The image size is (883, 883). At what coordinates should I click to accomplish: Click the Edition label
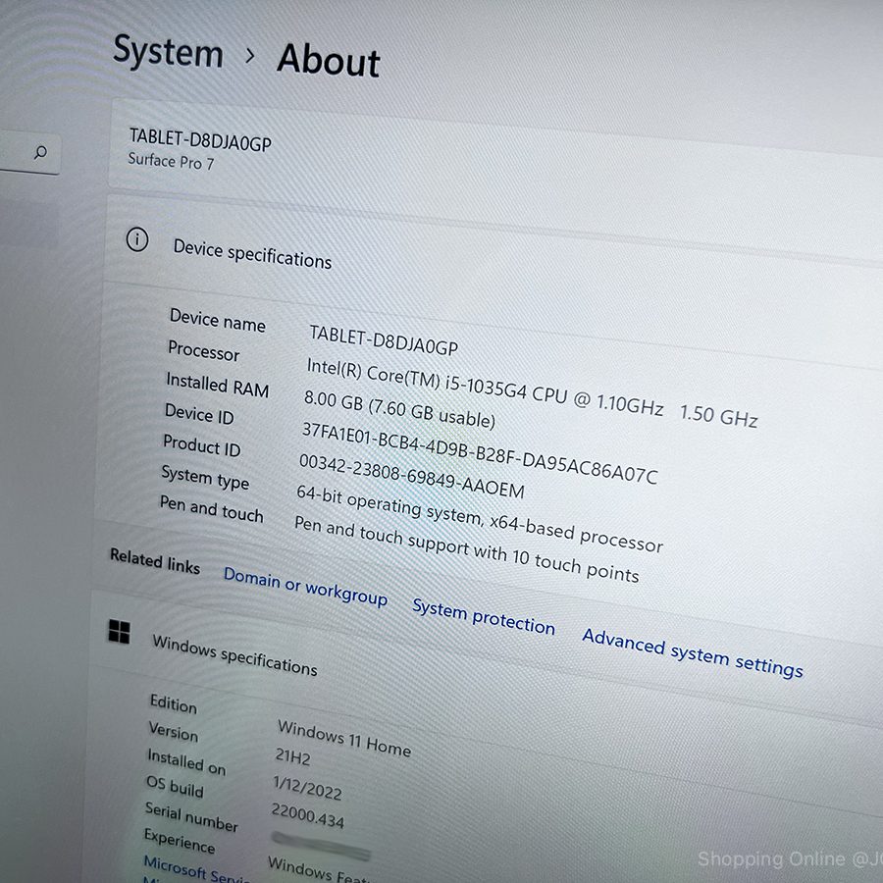174,703
